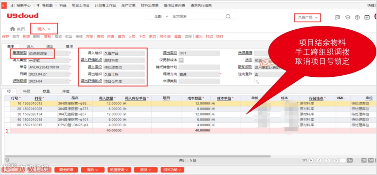Click 新增 in the toolbar
The width and height of the screenshot is (377, 175).
coord(26,37)
